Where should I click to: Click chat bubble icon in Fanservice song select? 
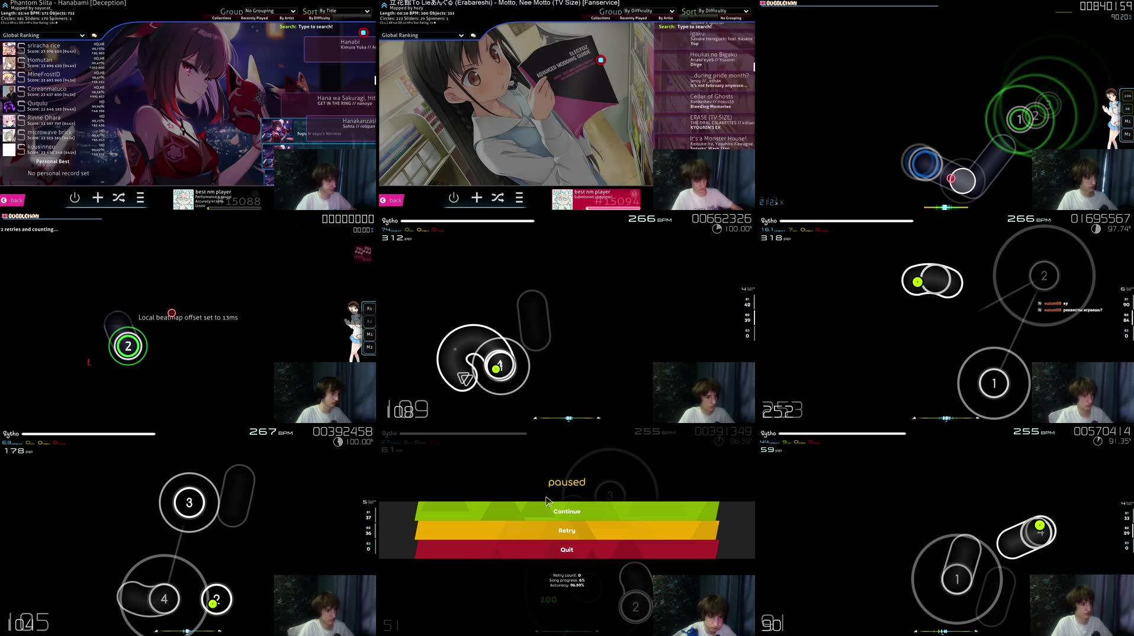click(473, 35)
